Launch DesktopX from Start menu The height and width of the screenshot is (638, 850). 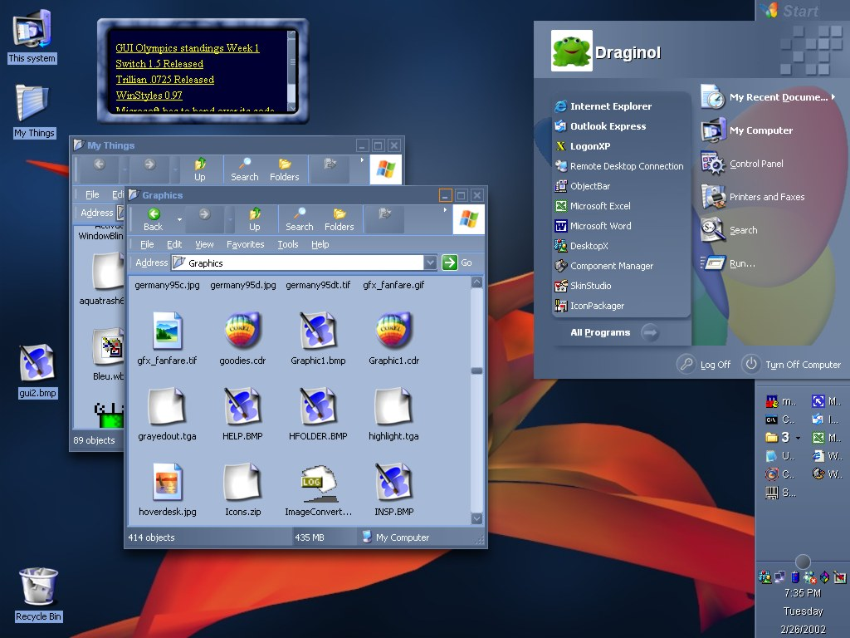click(581, 246)
